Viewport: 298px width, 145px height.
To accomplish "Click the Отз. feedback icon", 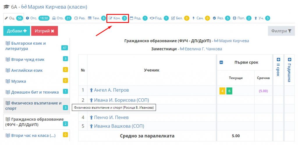I will coord(54,18).
